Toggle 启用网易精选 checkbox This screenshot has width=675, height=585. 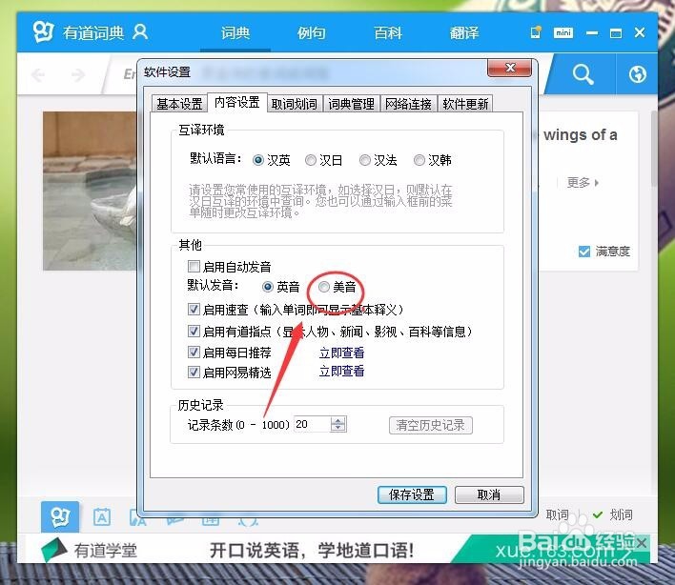194,372
